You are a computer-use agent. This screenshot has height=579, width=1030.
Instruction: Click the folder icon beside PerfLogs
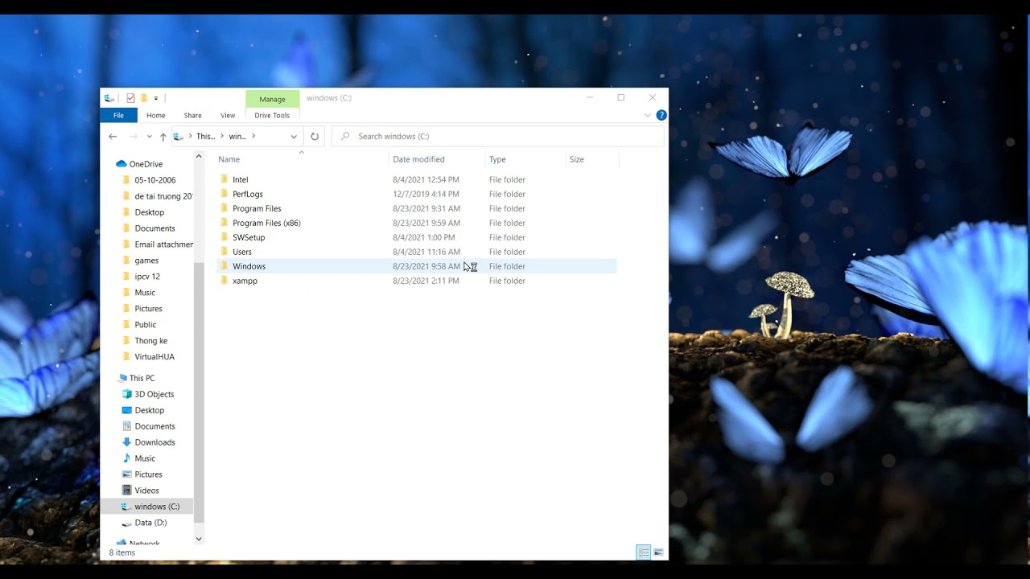point(225,195)
